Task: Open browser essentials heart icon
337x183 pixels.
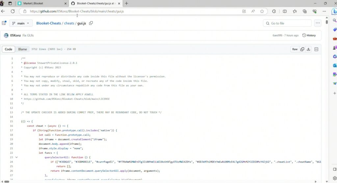Action: (314, 11)
